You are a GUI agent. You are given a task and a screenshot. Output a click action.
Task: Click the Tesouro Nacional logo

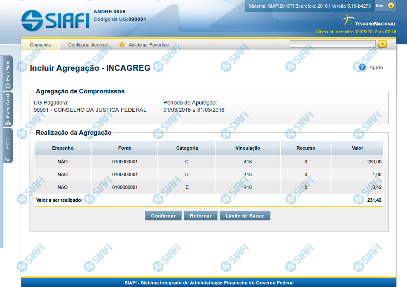(x=369, y=21)
